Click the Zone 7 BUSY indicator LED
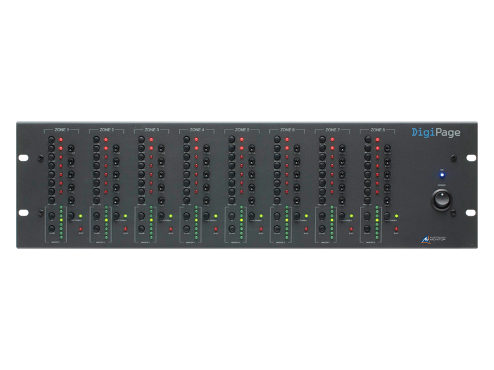Image resolution: width=494 pixels, height=370 pixels. coord(351,228)
